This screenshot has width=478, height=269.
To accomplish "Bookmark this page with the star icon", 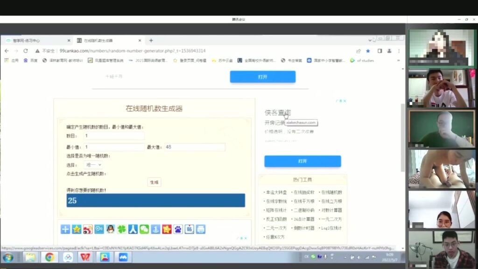I will 368,51.
